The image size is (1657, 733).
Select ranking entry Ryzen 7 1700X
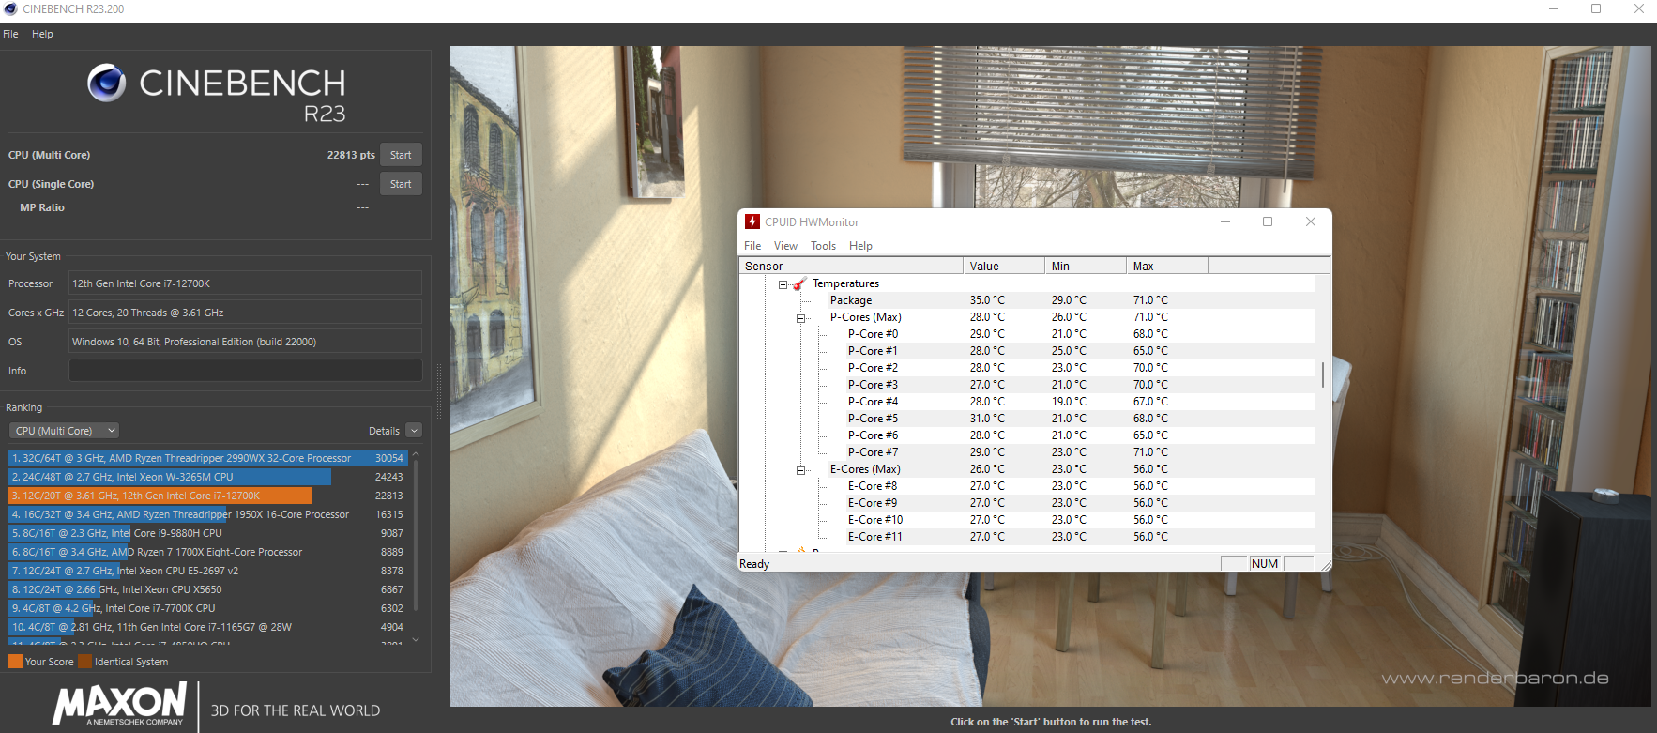[207, 552]
